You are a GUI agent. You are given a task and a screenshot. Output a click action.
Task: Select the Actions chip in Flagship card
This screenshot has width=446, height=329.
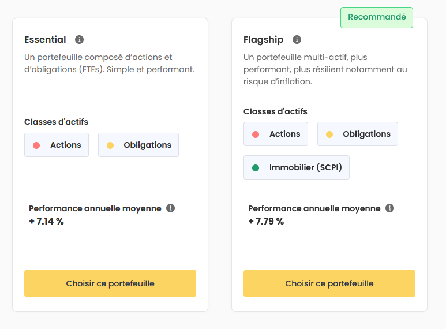[276, 134]
